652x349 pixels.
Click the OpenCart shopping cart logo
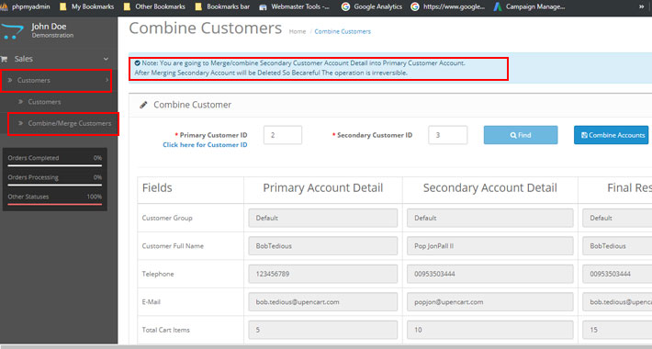pyautogui.click(x=12, y=31)
